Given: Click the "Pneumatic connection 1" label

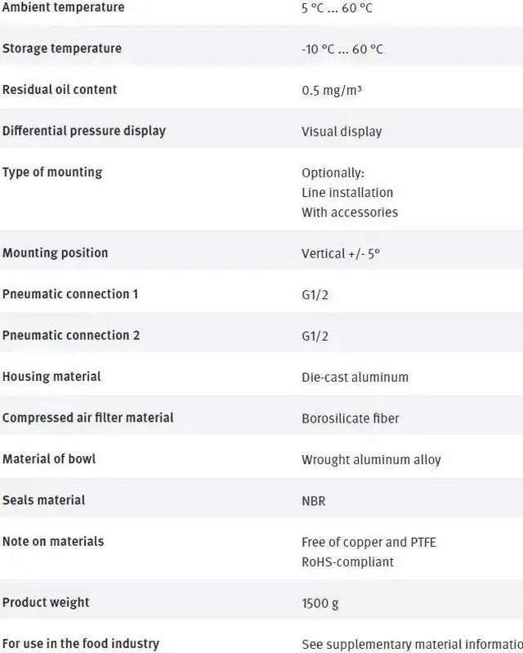Looking at the screenshot, I should click(70, 293).
